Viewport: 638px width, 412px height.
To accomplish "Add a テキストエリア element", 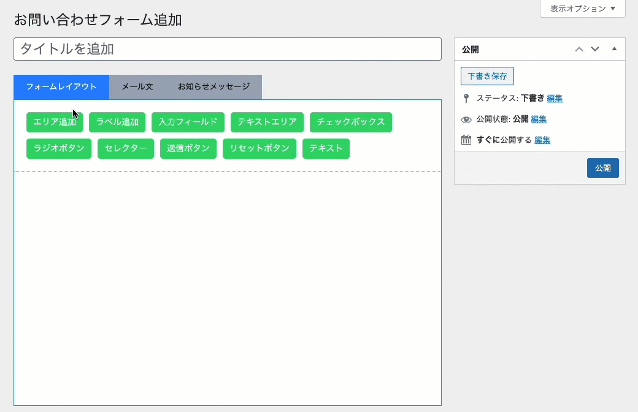I will 267,122.
